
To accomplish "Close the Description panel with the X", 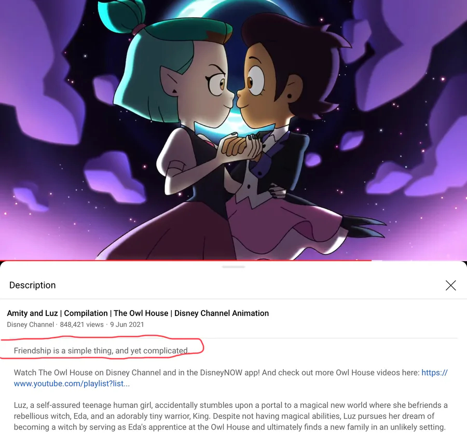I will pyautogui.click(x=450, y=285).
